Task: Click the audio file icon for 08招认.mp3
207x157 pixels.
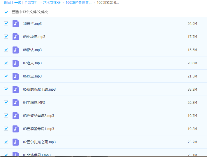Action: coord(16,50)
